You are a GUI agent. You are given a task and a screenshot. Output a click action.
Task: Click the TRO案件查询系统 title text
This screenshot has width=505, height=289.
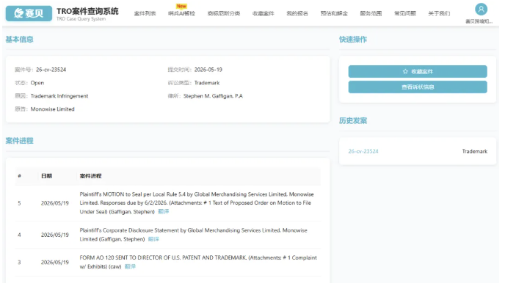[87, 11]
